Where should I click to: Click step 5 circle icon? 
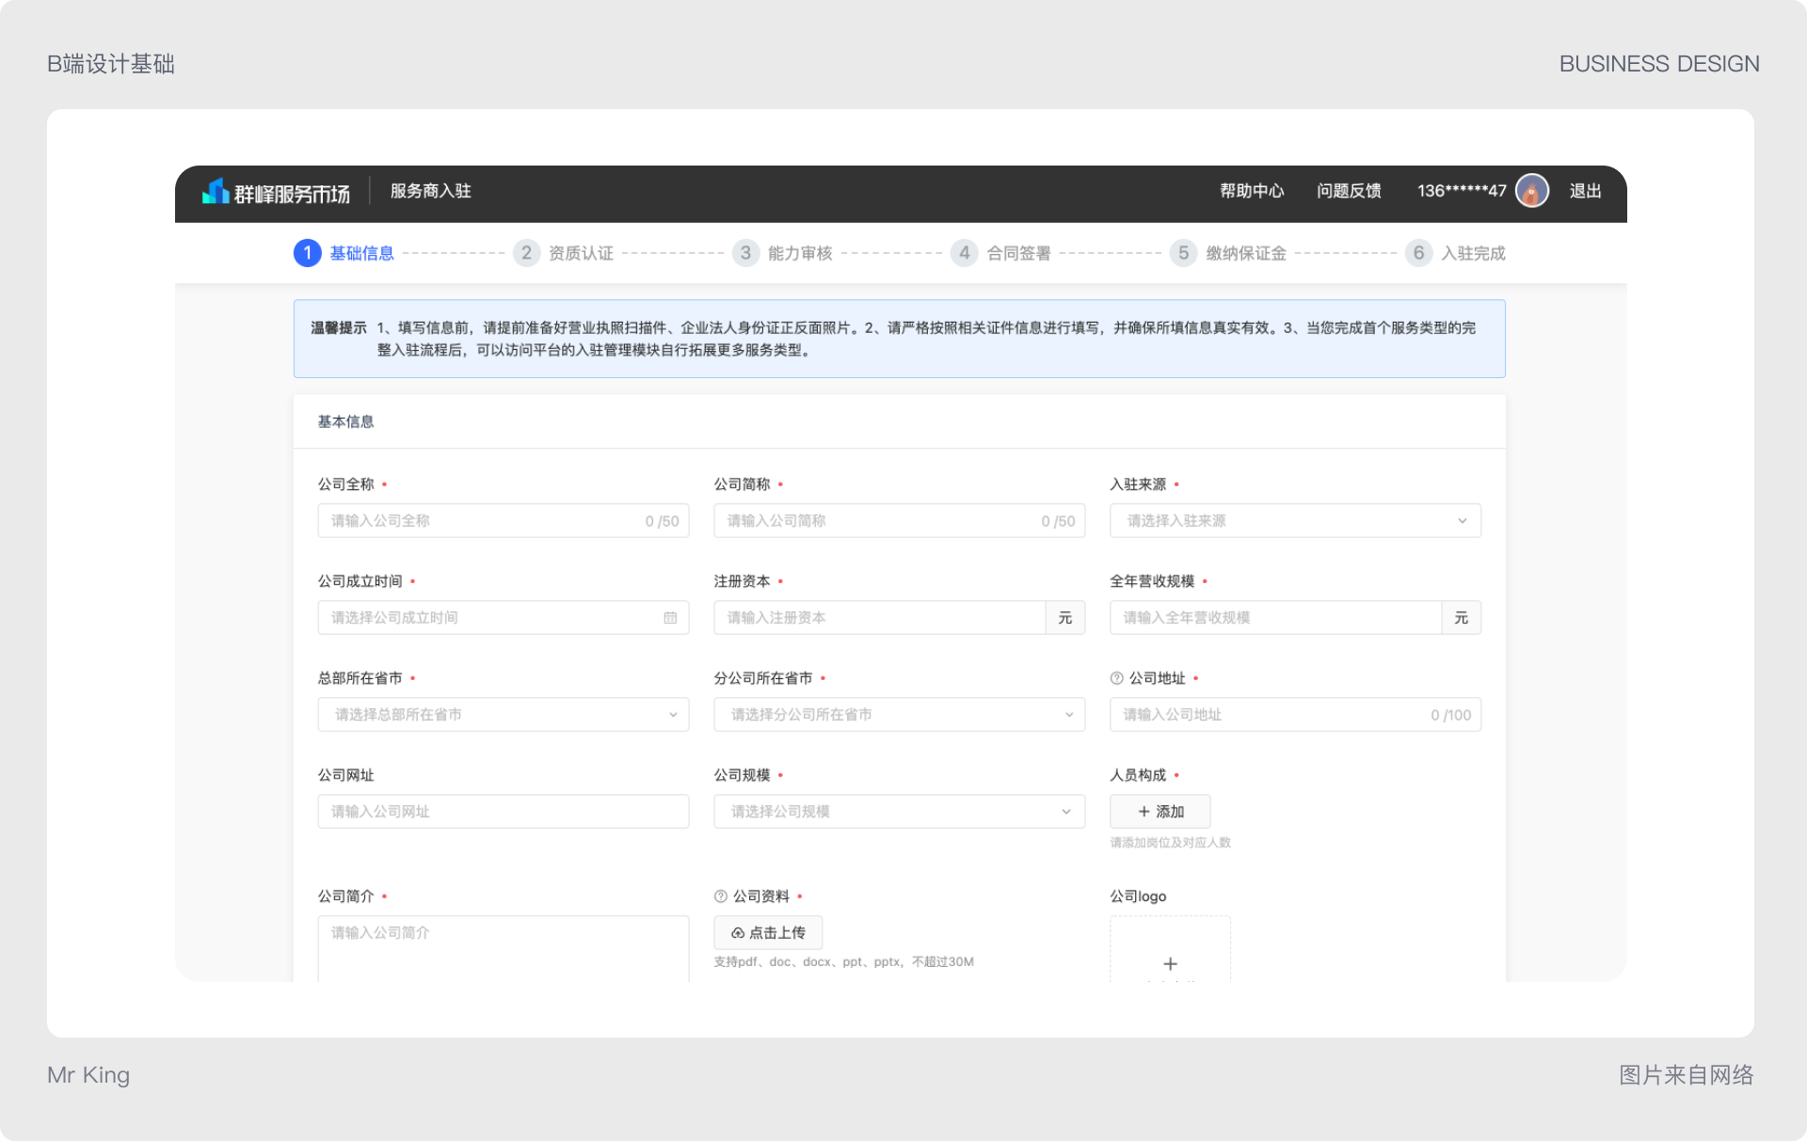pos(1184,253)
